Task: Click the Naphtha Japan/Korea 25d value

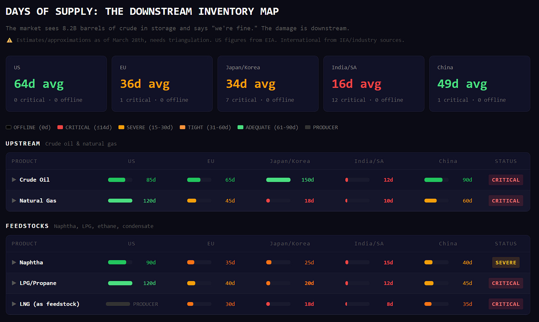Action: 309,263
